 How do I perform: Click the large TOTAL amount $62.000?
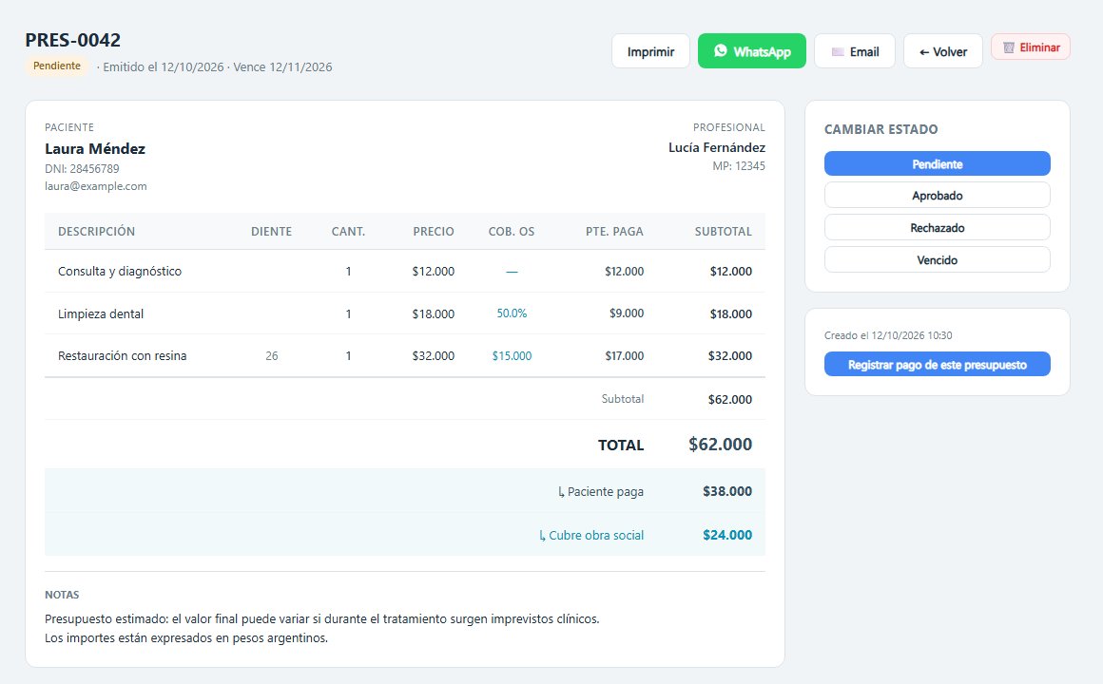721,445
